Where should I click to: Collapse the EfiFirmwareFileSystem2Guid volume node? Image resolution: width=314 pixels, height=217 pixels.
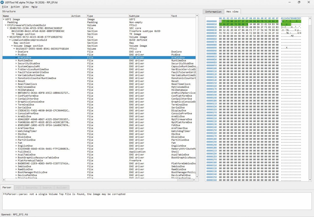click(x=6, y=25)
